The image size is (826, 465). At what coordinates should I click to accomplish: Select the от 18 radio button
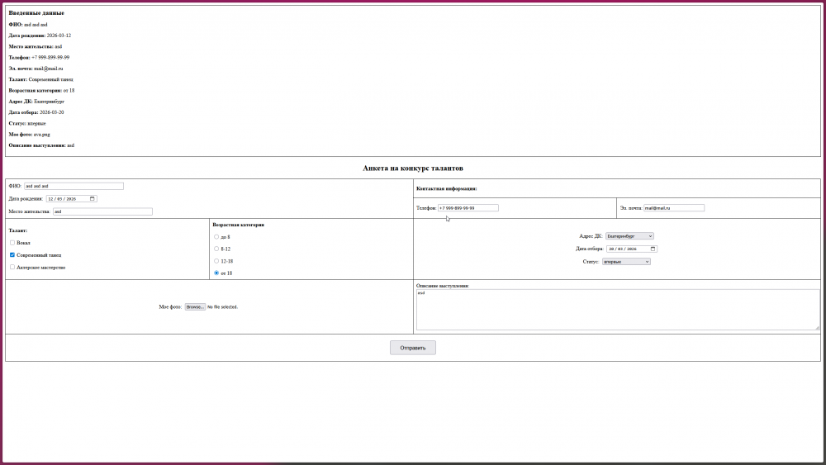pyautogui.click(x=216, y=273)
